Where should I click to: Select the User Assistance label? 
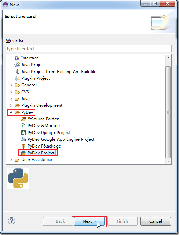37,160
